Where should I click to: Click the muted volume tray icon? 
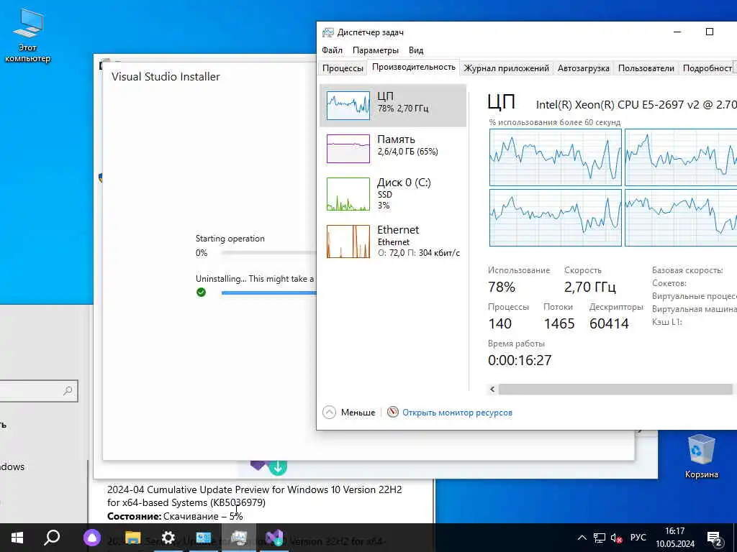[x=617, y=538]
